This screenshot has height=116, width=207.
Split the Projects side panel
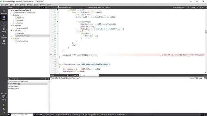tap(46, 7)
